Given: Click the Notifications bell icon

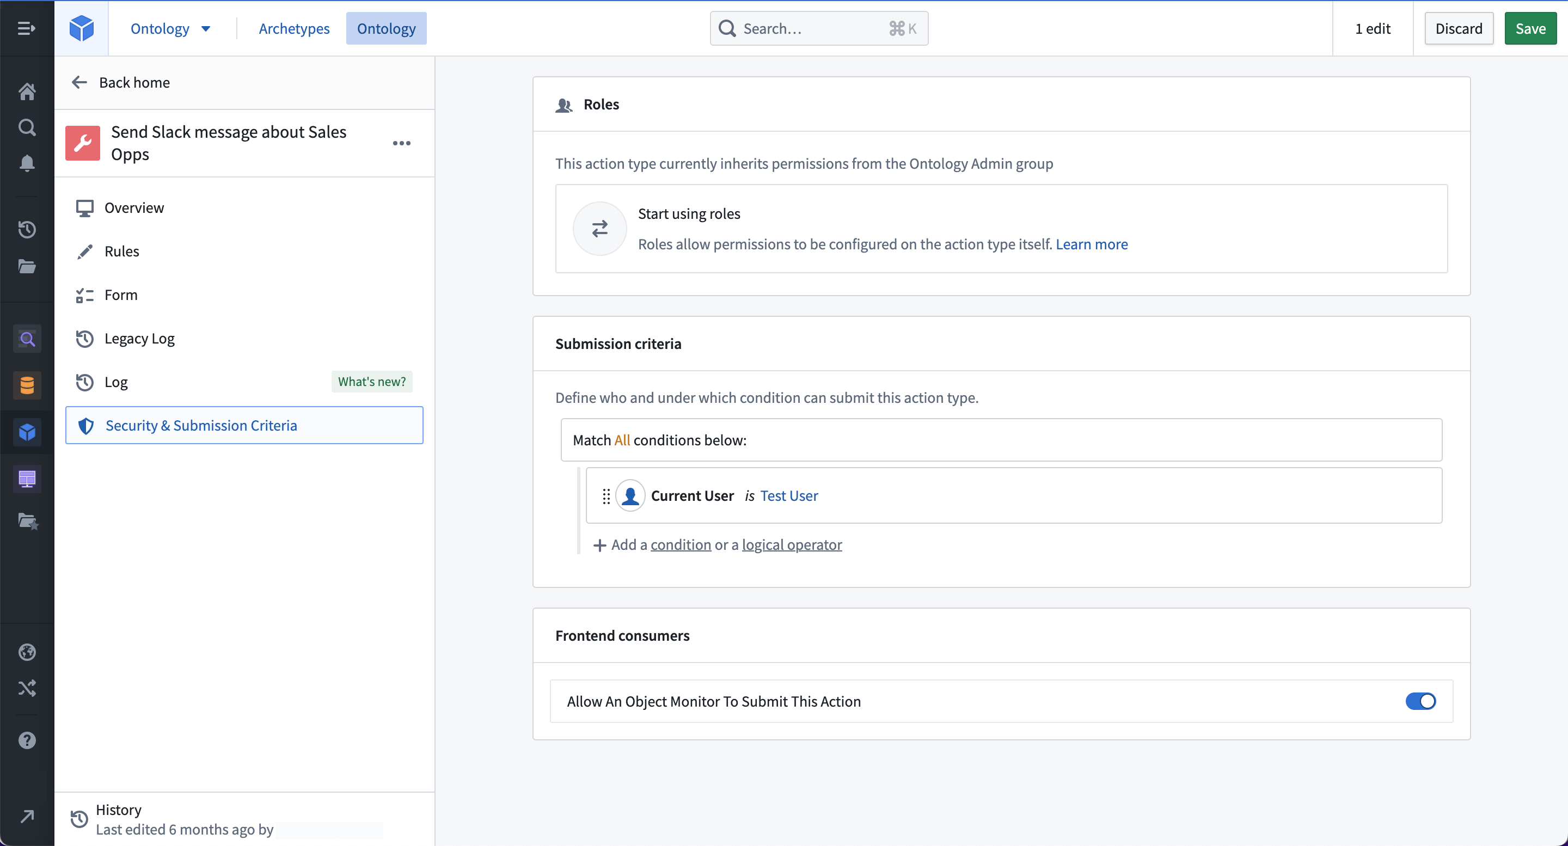Looking at the screenshot, I should 27,164.
